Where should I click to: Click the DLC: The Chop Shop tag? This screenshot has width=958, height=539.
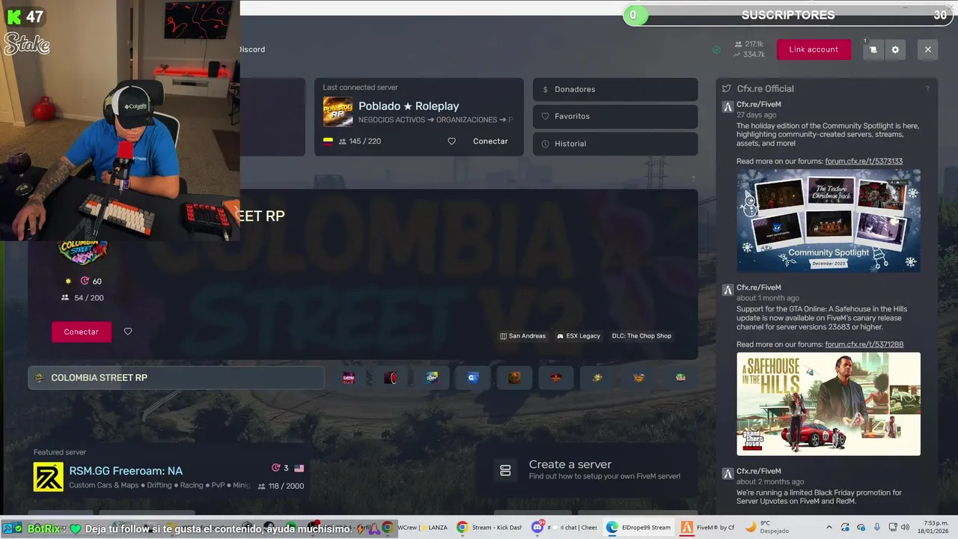[x=641, y=336]
